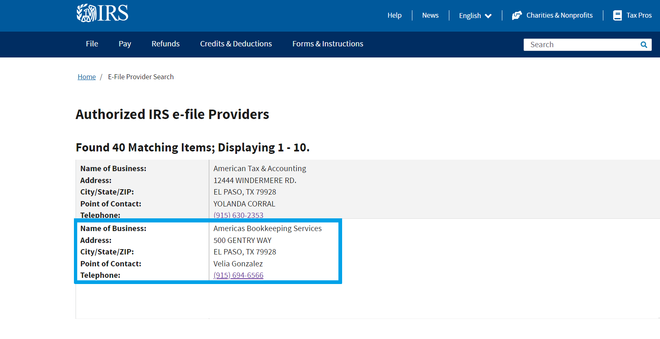The height and width of the screenshot is (339, 660).
Task: Open the File menu
Action: click(x=92, y=44)
